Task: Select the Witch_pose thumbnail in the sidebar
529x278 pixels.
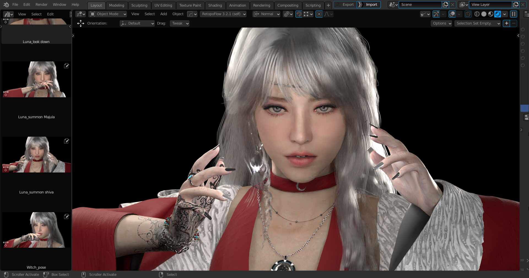Action: 36,230
